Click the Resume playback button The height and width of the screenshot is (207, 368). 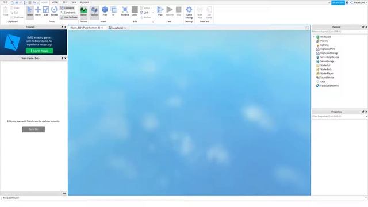[170, 11]
